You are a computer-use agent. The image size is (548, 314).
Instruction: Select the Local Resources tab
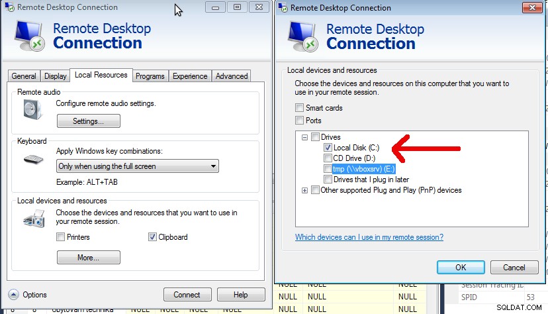[101, 75]
